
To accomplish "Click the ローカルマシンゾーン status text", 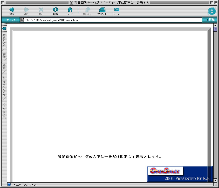I will pos(24,185).
